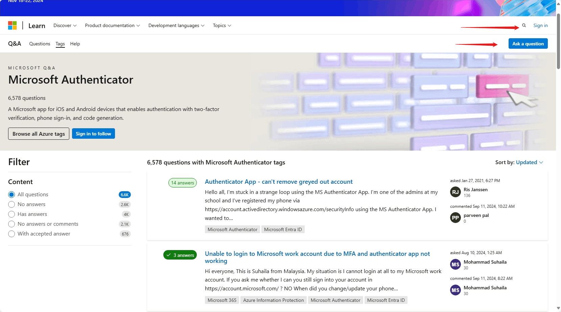Click Sign in to follow button
561x312 pixels.
[93, 134]
